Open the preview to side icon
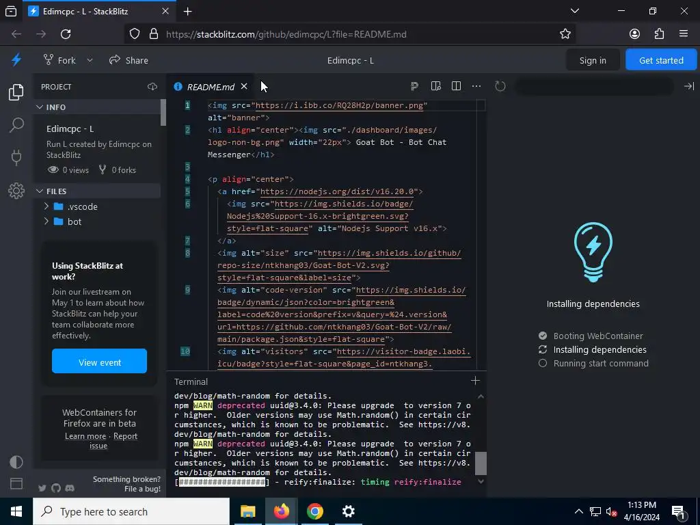 [435, 86]
